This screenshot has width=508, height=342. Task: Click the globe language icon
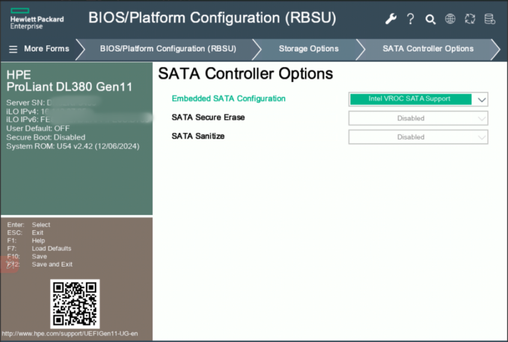(450, 19)
